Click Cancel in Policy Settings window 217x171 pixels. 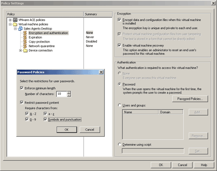[x=182, y=165]
